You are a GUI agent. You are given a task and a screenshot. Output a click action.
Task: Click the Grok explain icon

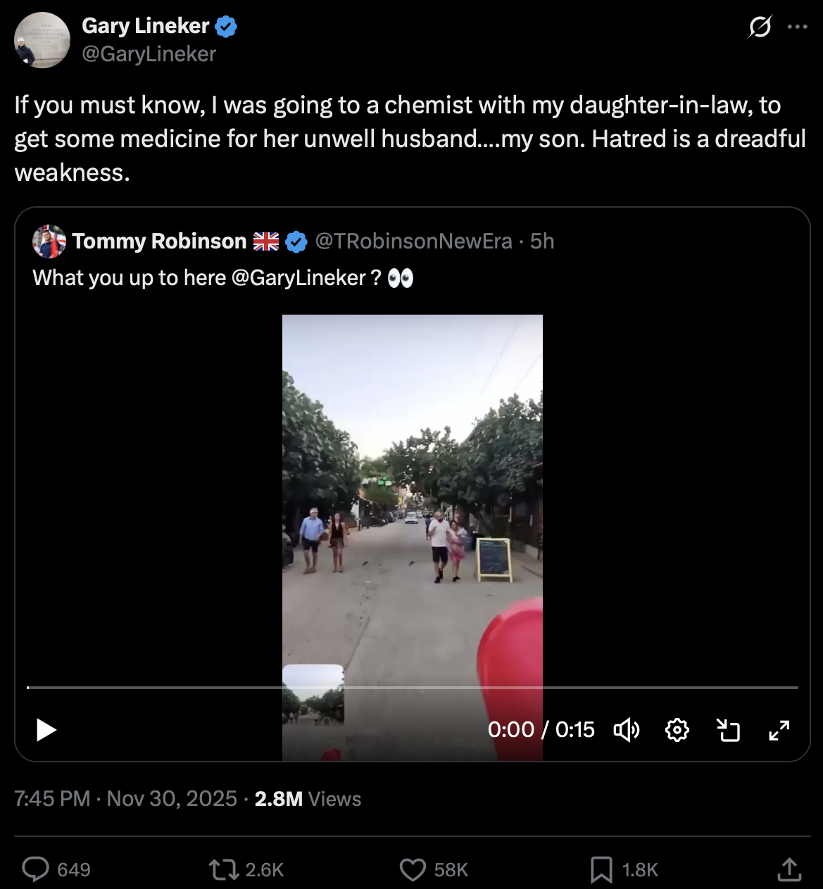tap(760, 27)
